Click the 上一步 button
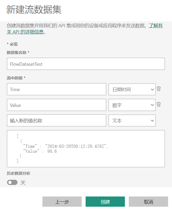The width and height of the screenshot is (172, 213). pos(62,202)
